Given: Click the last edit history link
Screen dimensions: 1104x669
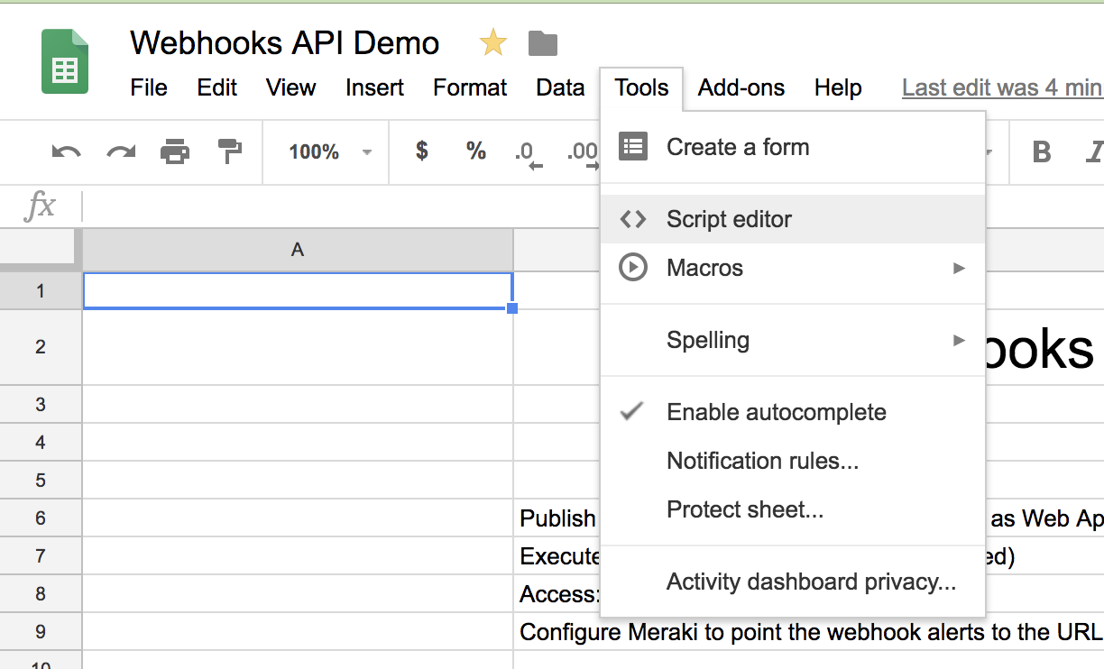Looking at the screenshot, I should pyautogui.click(x=1001, y=87).
